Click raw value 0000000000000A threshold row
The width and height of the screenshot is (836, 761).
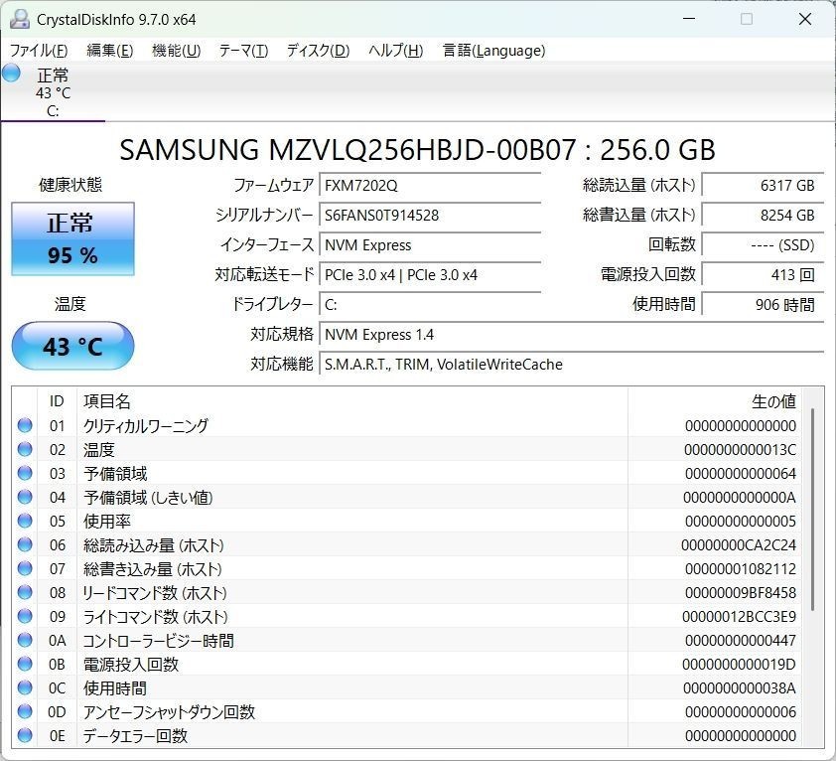tap(740, 498)
